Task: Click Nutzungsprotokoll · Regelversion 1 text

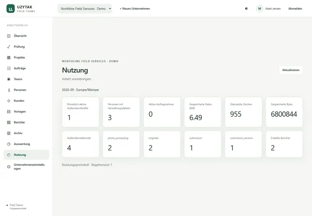Action: 87,165
